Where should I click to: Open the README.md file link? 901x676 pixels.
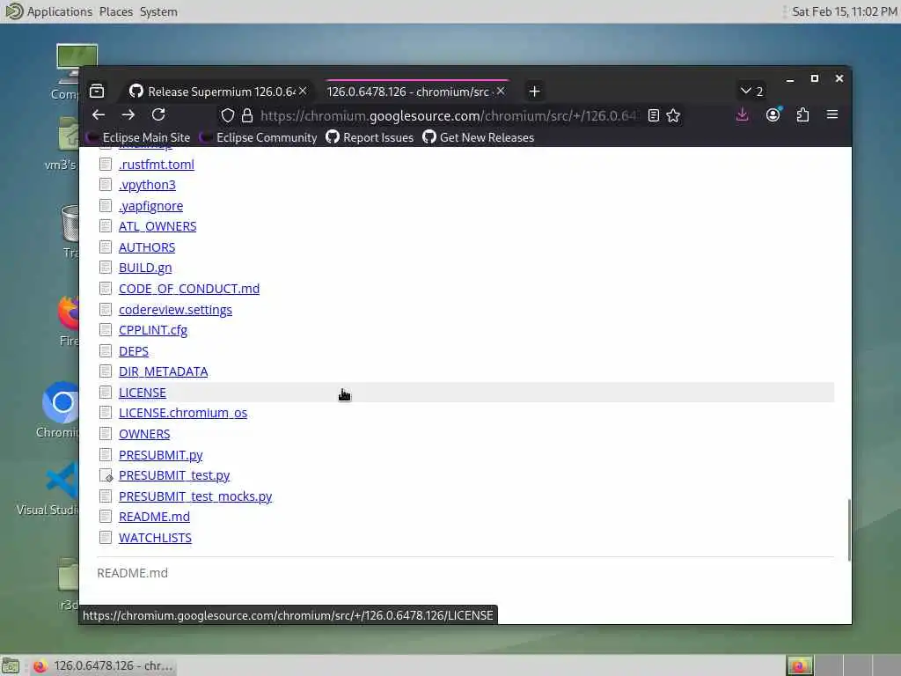point(154,517)
